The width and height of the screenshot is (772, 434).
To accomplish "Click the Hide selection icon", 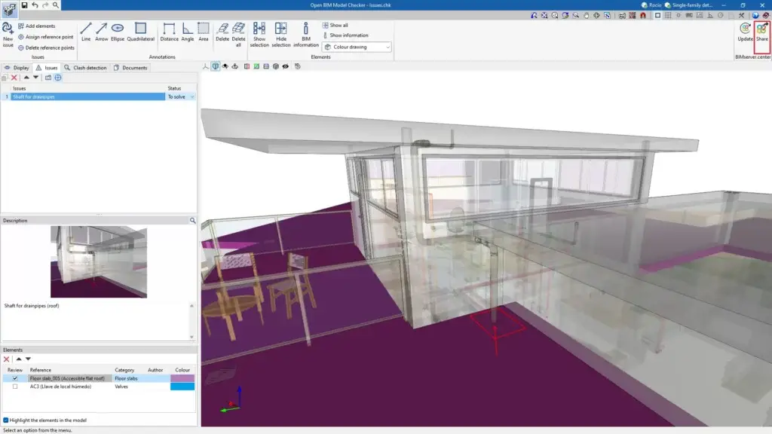I will [281, 30].
